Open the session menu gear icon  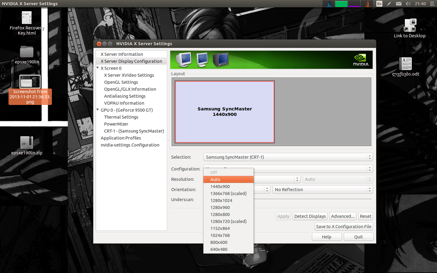pos(432,4)
